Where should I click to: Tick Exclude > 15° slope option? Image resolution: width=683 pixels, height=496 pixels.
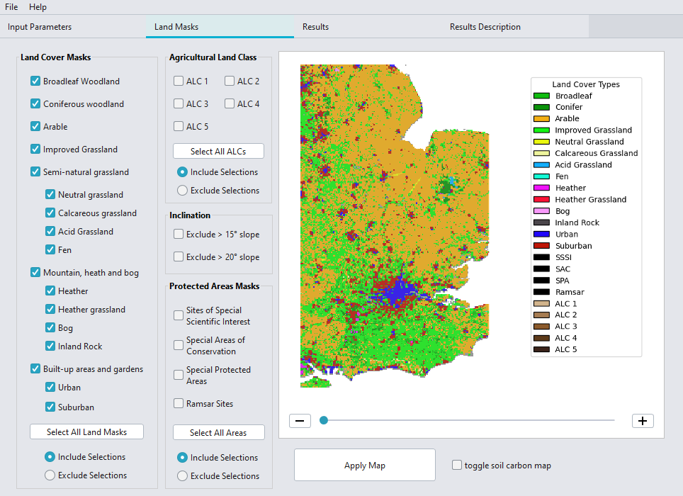[179, 235]
